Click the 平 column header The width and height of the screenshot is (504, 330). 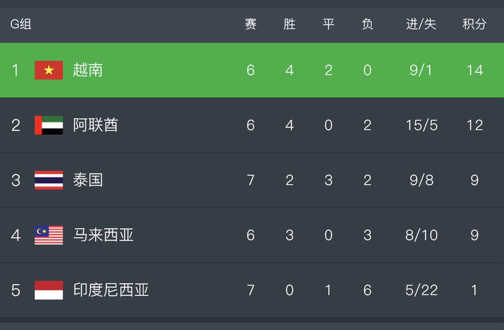[329, 24]
